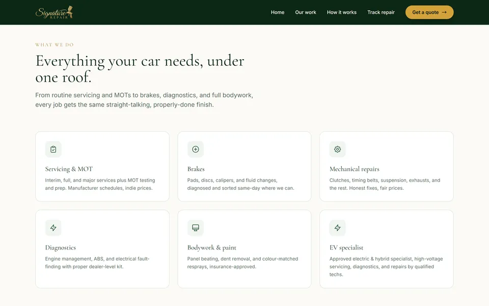This screenshot has width=489, height=306.
Task: Select the Mechanical repairs heading
Action: pos(355,169)
